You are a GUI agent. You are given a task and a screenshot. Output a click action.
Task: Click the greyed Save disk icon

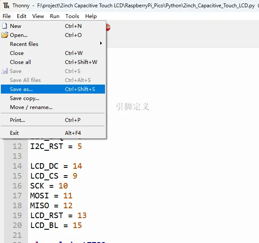click(x=5, y=71)
